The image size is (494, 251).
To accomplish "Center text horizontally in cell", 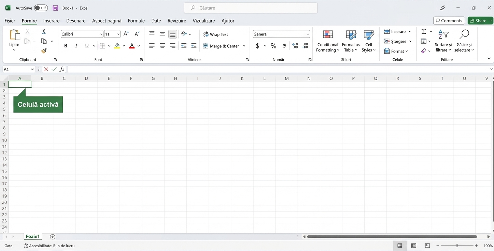I will pos(163,46).
